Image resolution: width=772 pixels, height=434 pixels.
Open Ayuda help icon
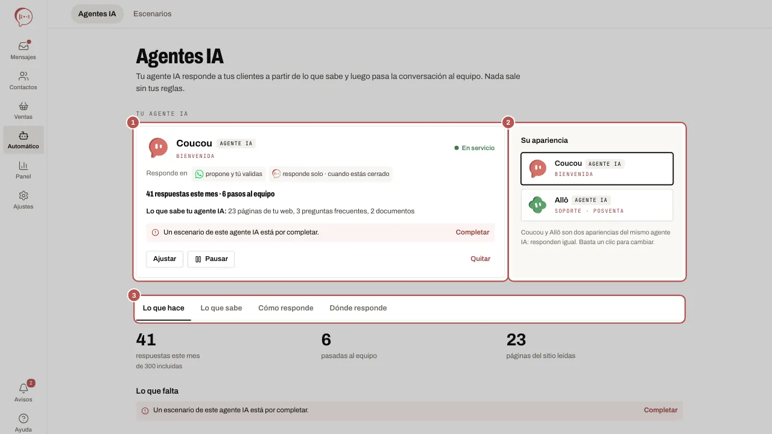pyautogui.click(x=24, y=418)
